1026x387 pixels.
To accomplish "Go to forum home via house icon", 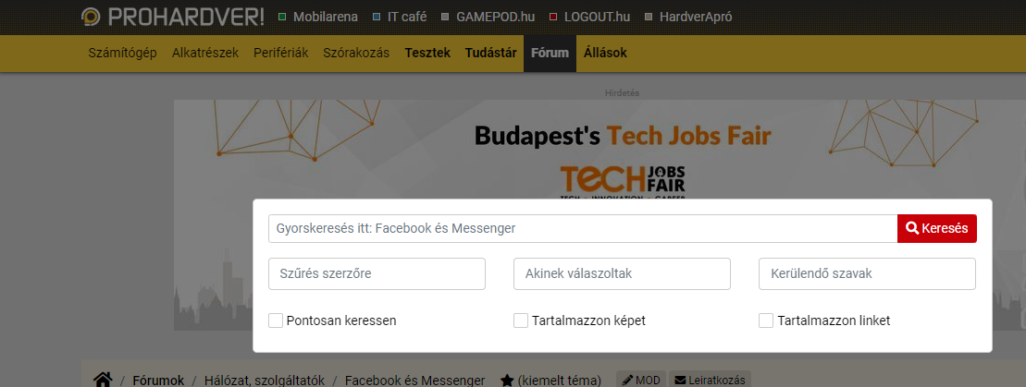I will point(103,380).
